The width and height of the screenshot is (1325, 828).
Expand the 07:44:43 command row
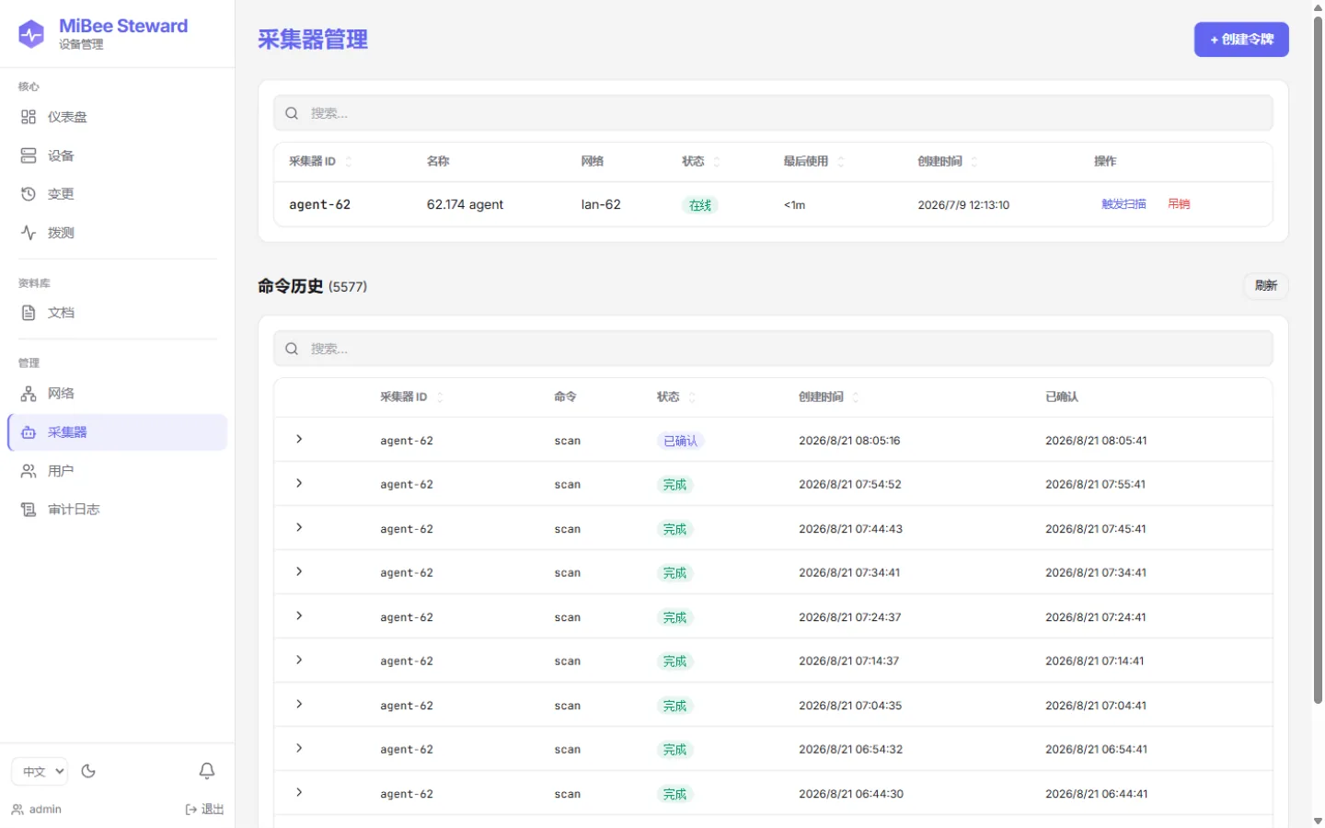[x=299, y=528]
